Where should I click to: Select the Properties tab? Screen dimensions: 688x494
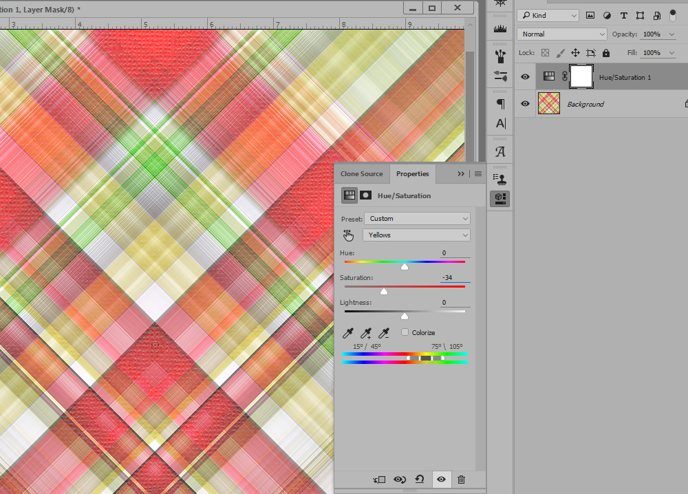click(412, 174)
